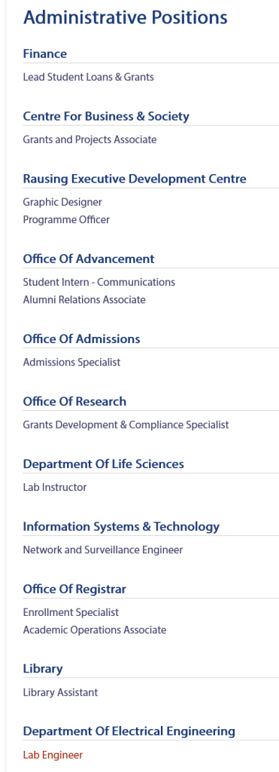Image resolution: width=279 pixels, height=772 pixels.
Task: Click the Information Systems & Technology heading
Action: (121, 526)
